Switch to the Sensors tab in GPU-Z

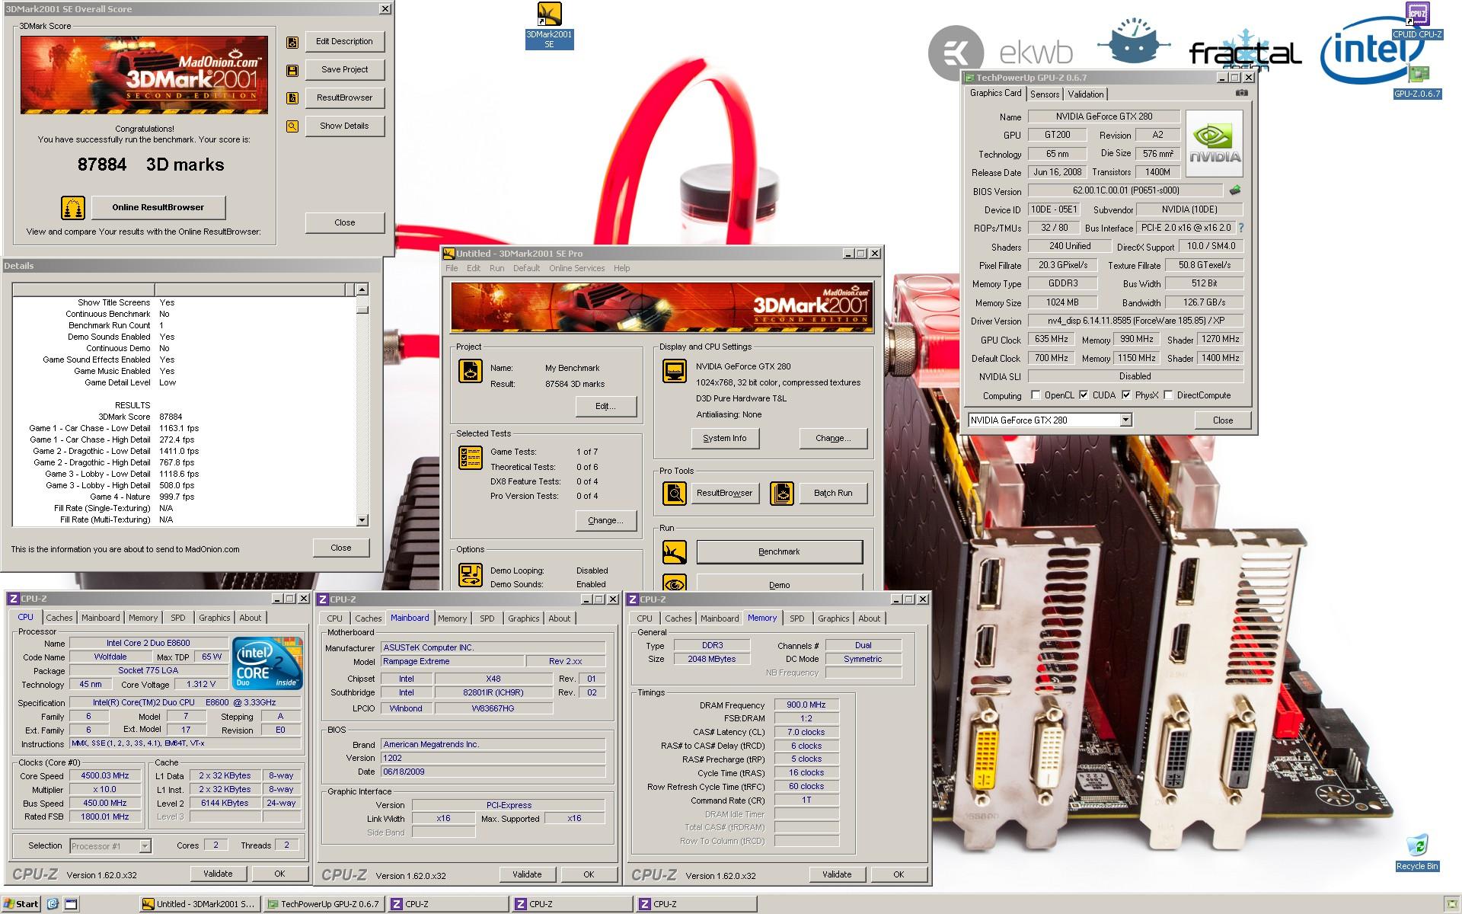1045,94
